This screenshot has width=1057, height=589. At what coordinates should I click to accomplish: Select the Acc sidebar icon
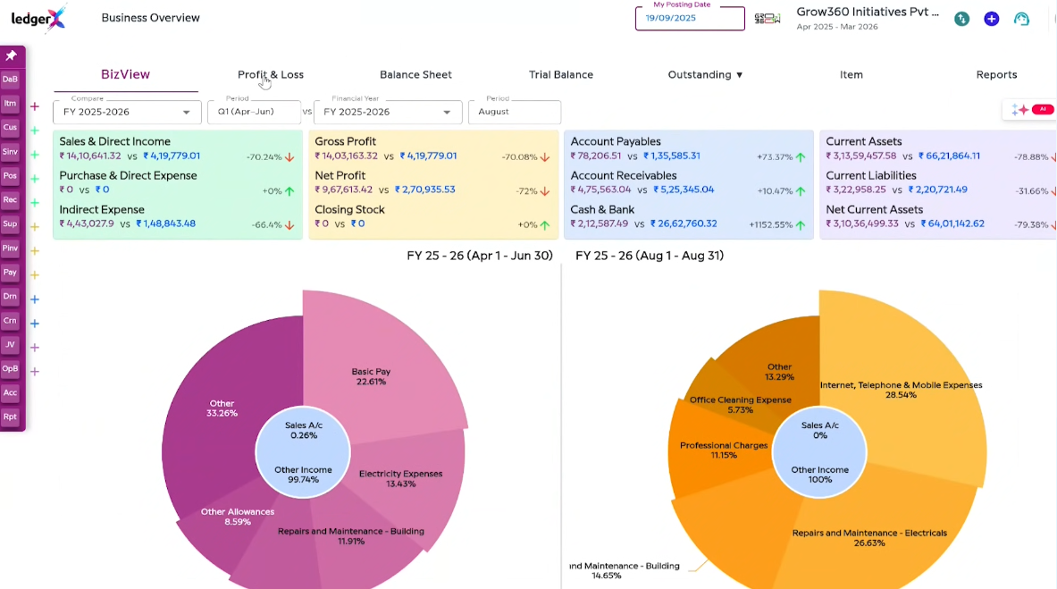11,392
